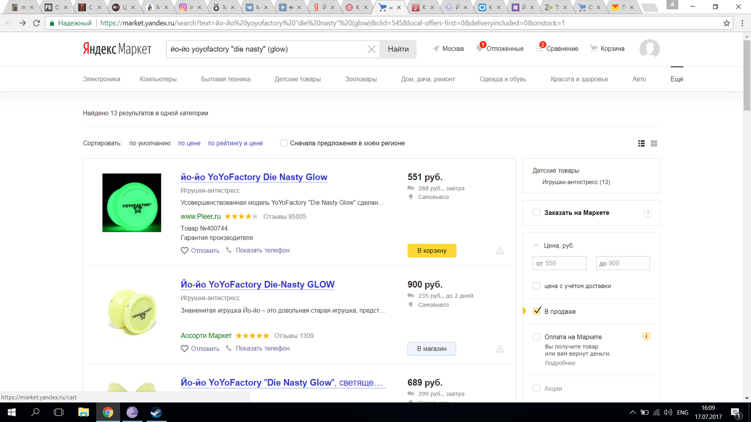The width and height of the screenshot is (751, 422).
Task: Open Подробнее about Оплата на Маркете
Action: click(560, 363)
